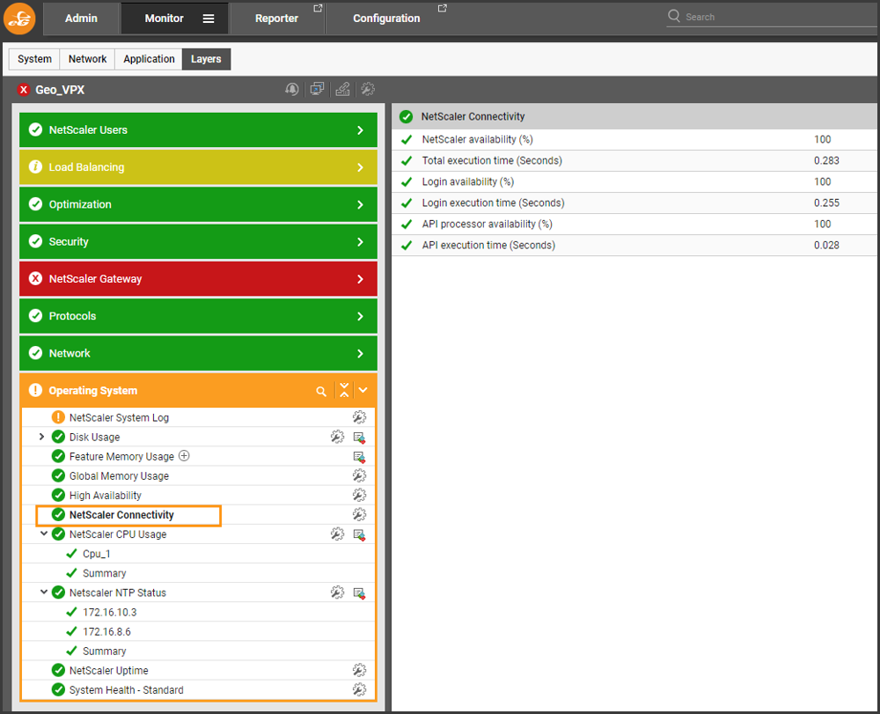Collapse the Netscaler NTP Status node
The width and height of the screenshot is (880, 714).
point(44,593)
